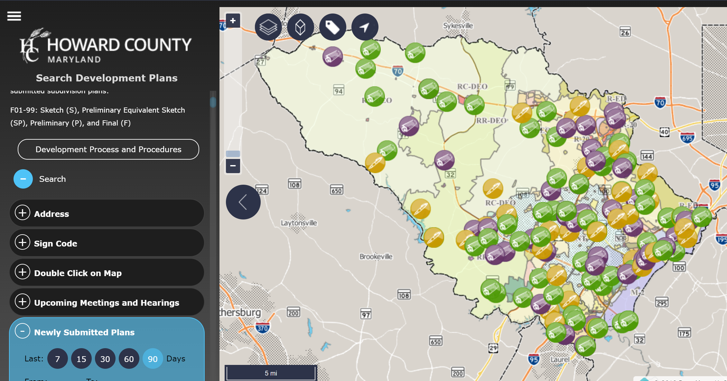Screen dimensions: 727x381
Task: Expand Upcoming Meetings and Hearings section
Action: click(107, 302)
